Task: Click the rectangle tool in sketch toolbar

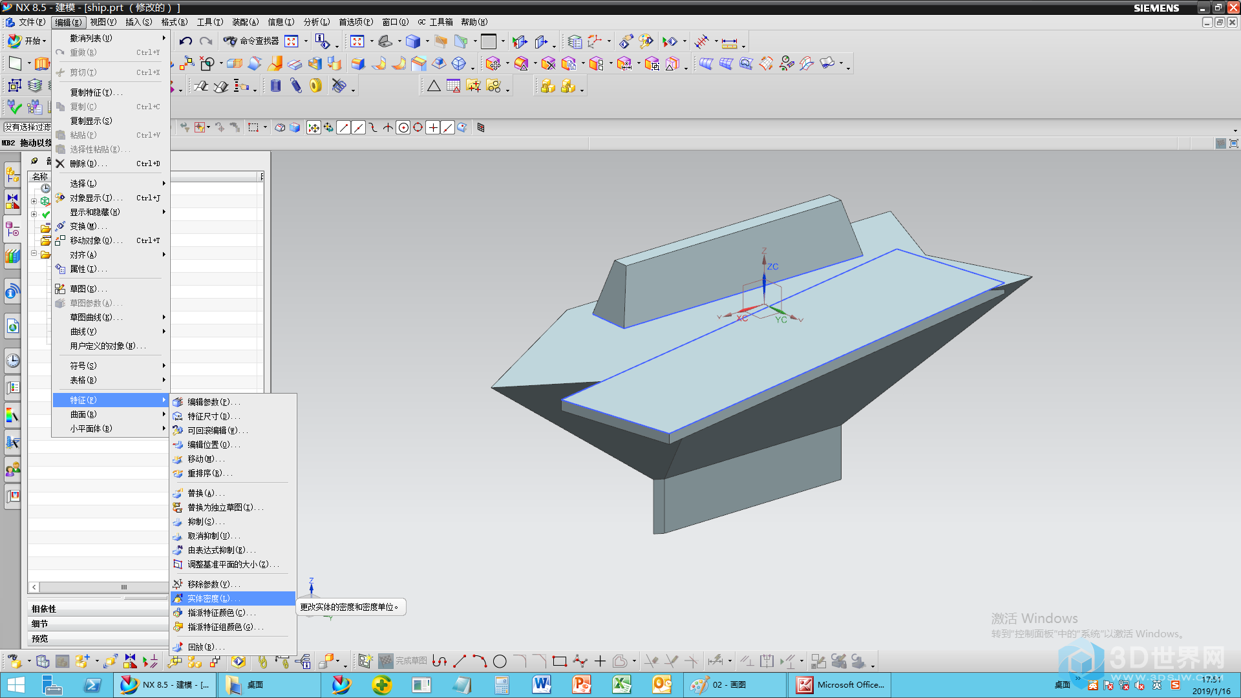Action: tap(560, 661)
